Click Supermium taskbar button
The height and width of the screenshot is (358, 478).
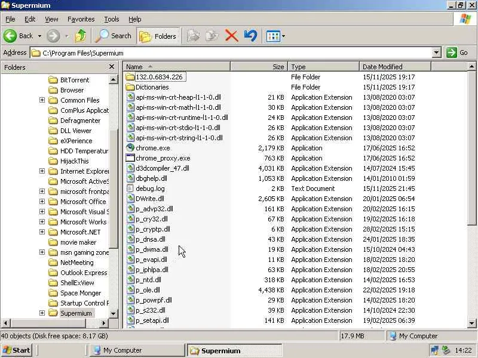tap(234, 350)
